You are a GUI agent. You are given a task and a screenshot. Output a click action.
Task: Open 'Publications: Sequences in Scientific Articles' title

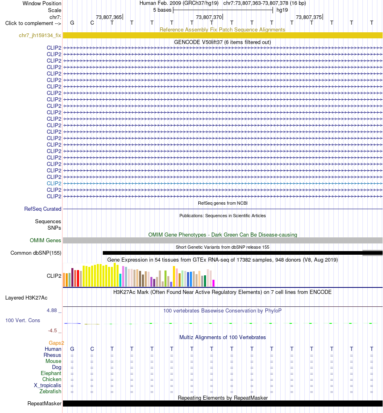223,216
